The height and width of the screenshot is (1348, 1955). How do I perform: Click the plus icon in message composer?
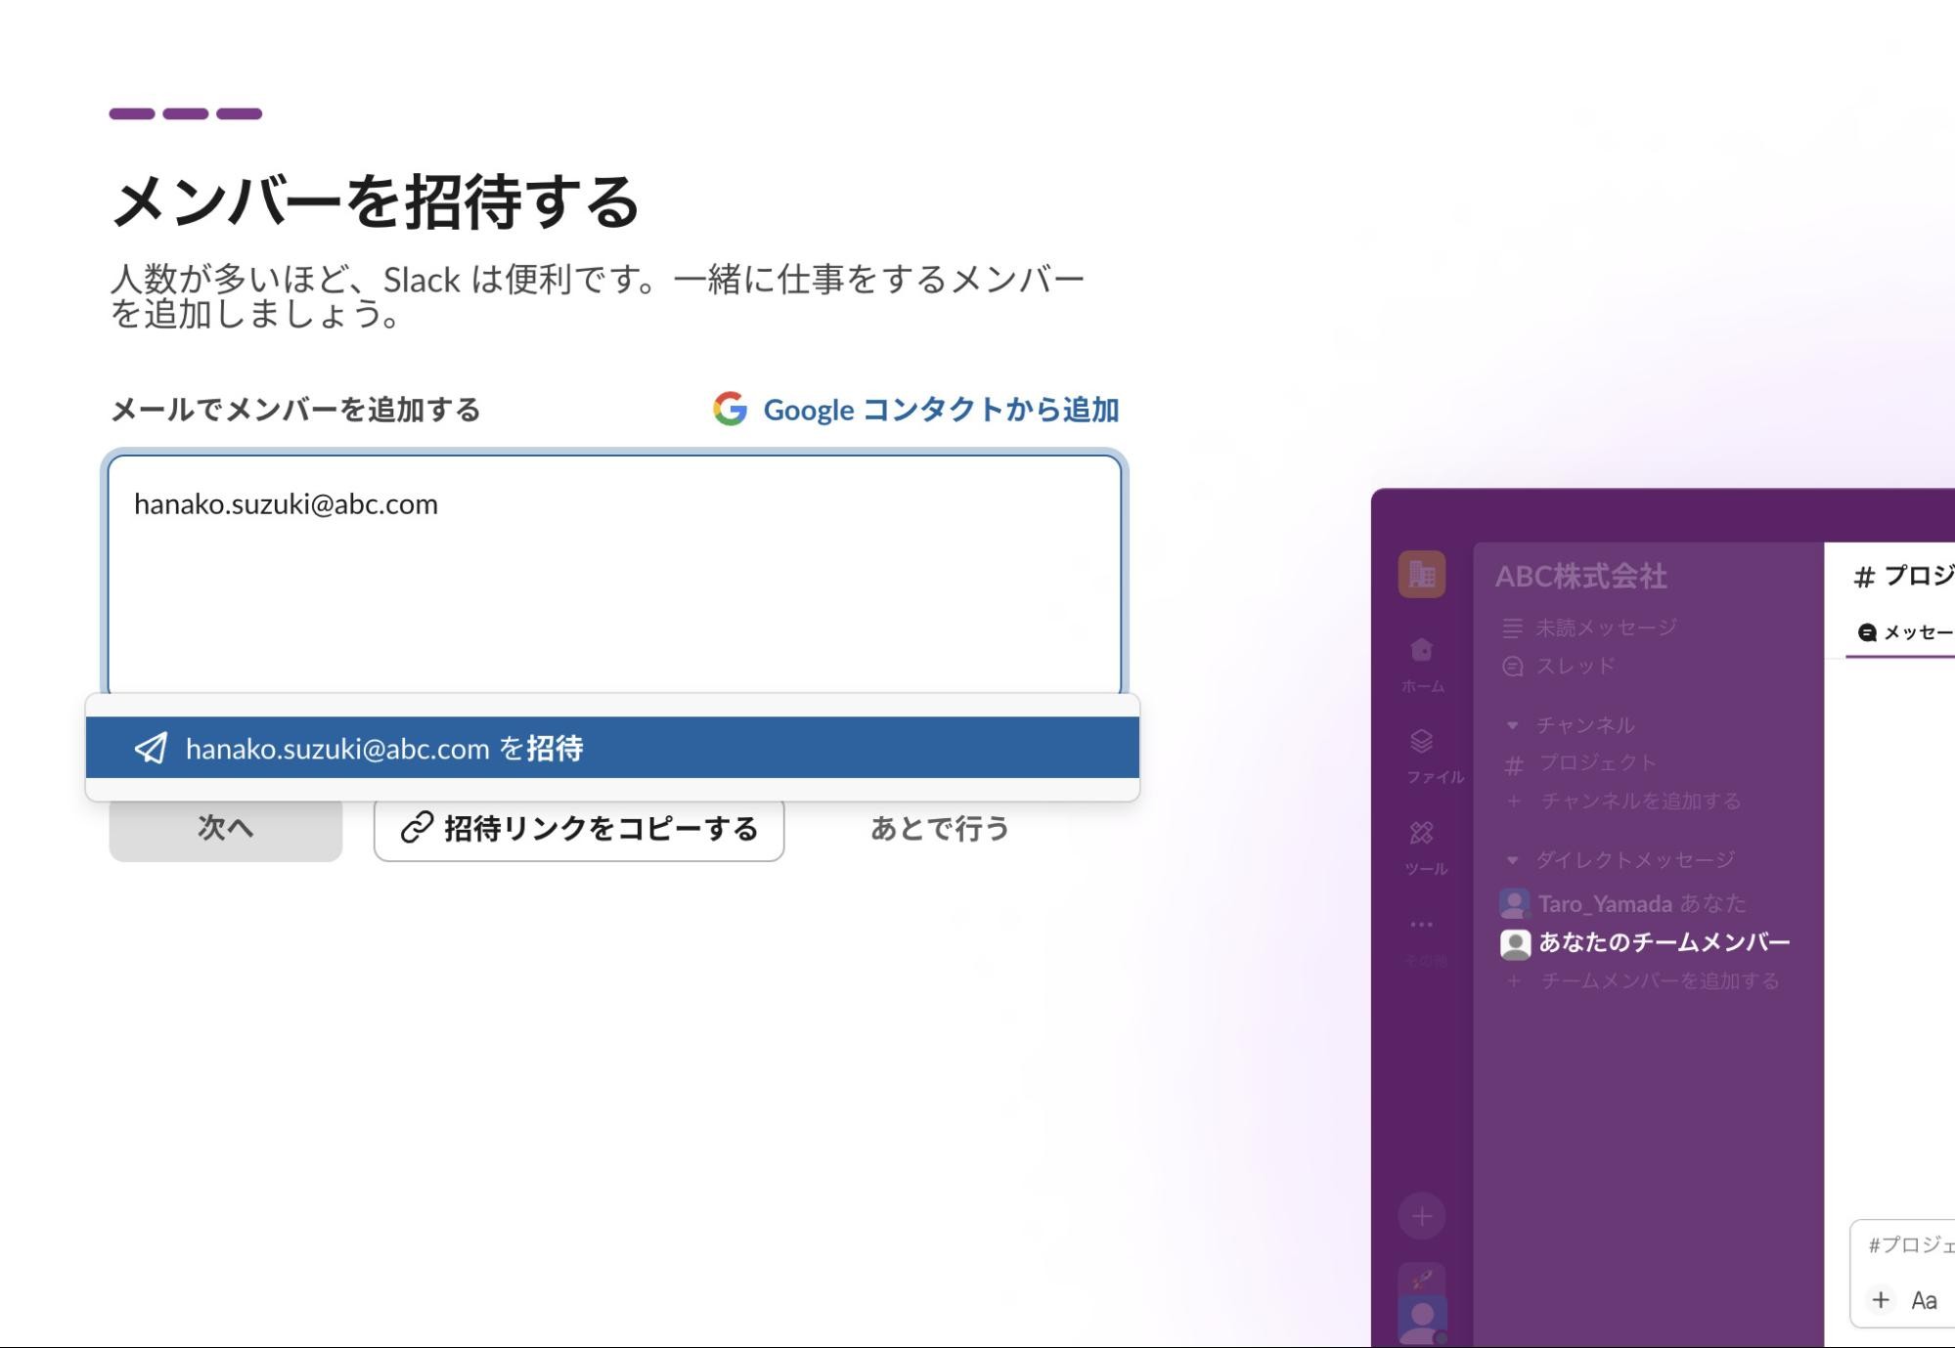tap(1880, 1300)
